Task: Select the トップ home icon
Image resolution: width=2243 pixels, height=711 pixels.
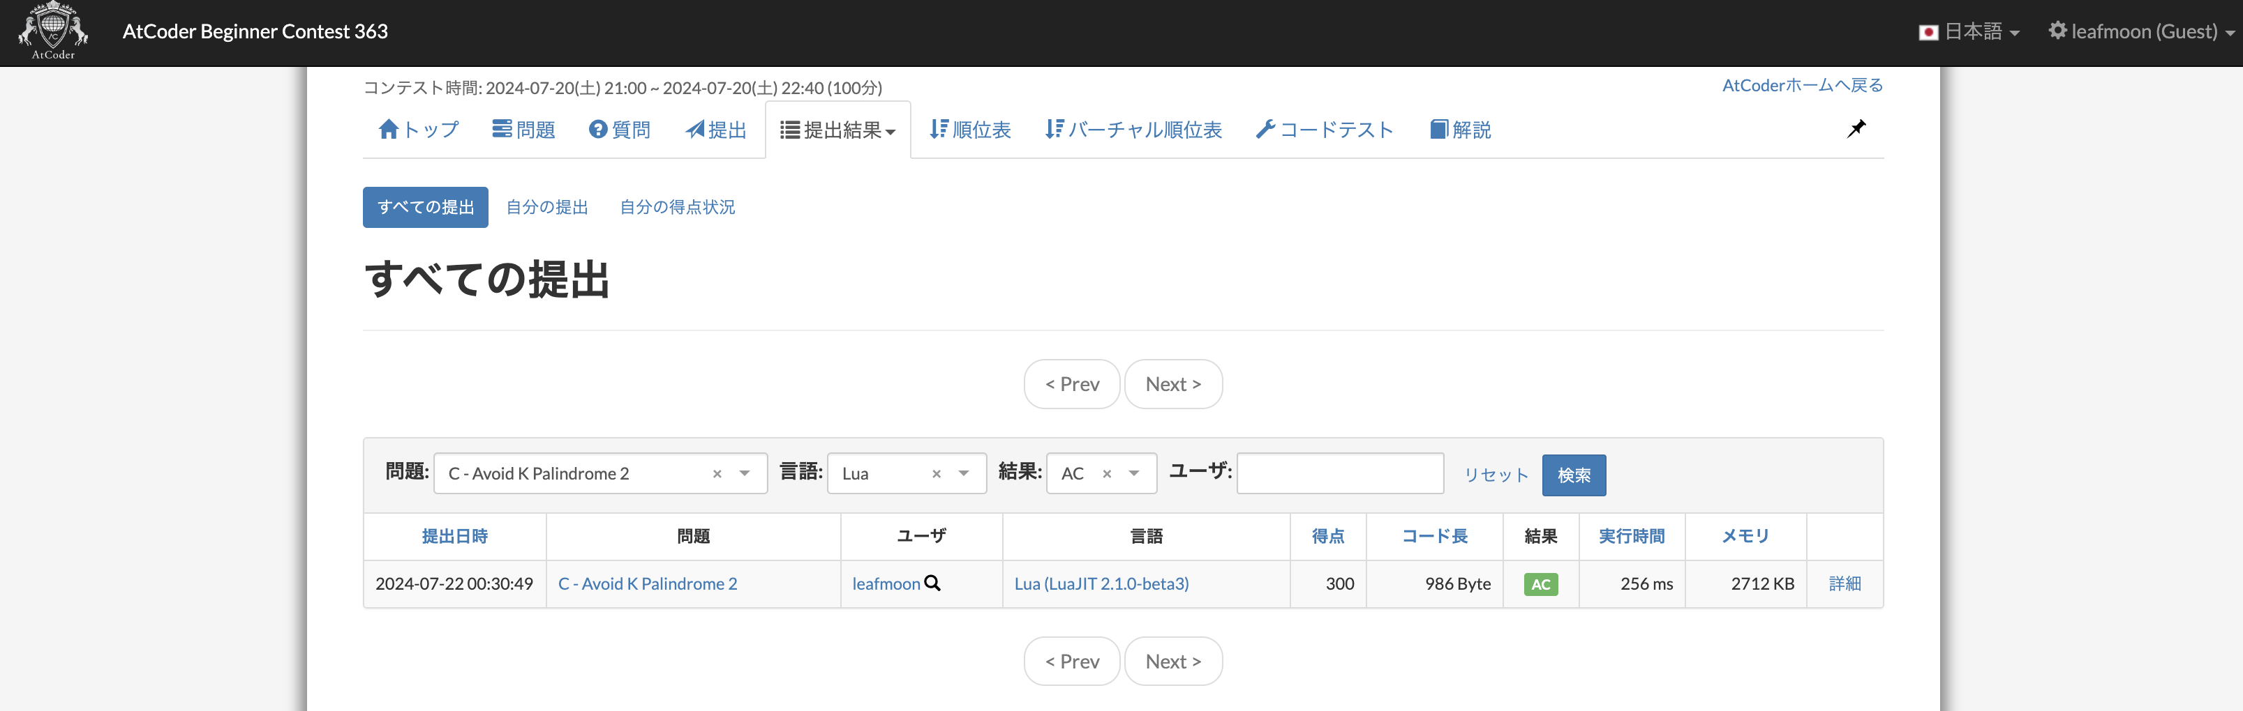Action: click(390, 129)
